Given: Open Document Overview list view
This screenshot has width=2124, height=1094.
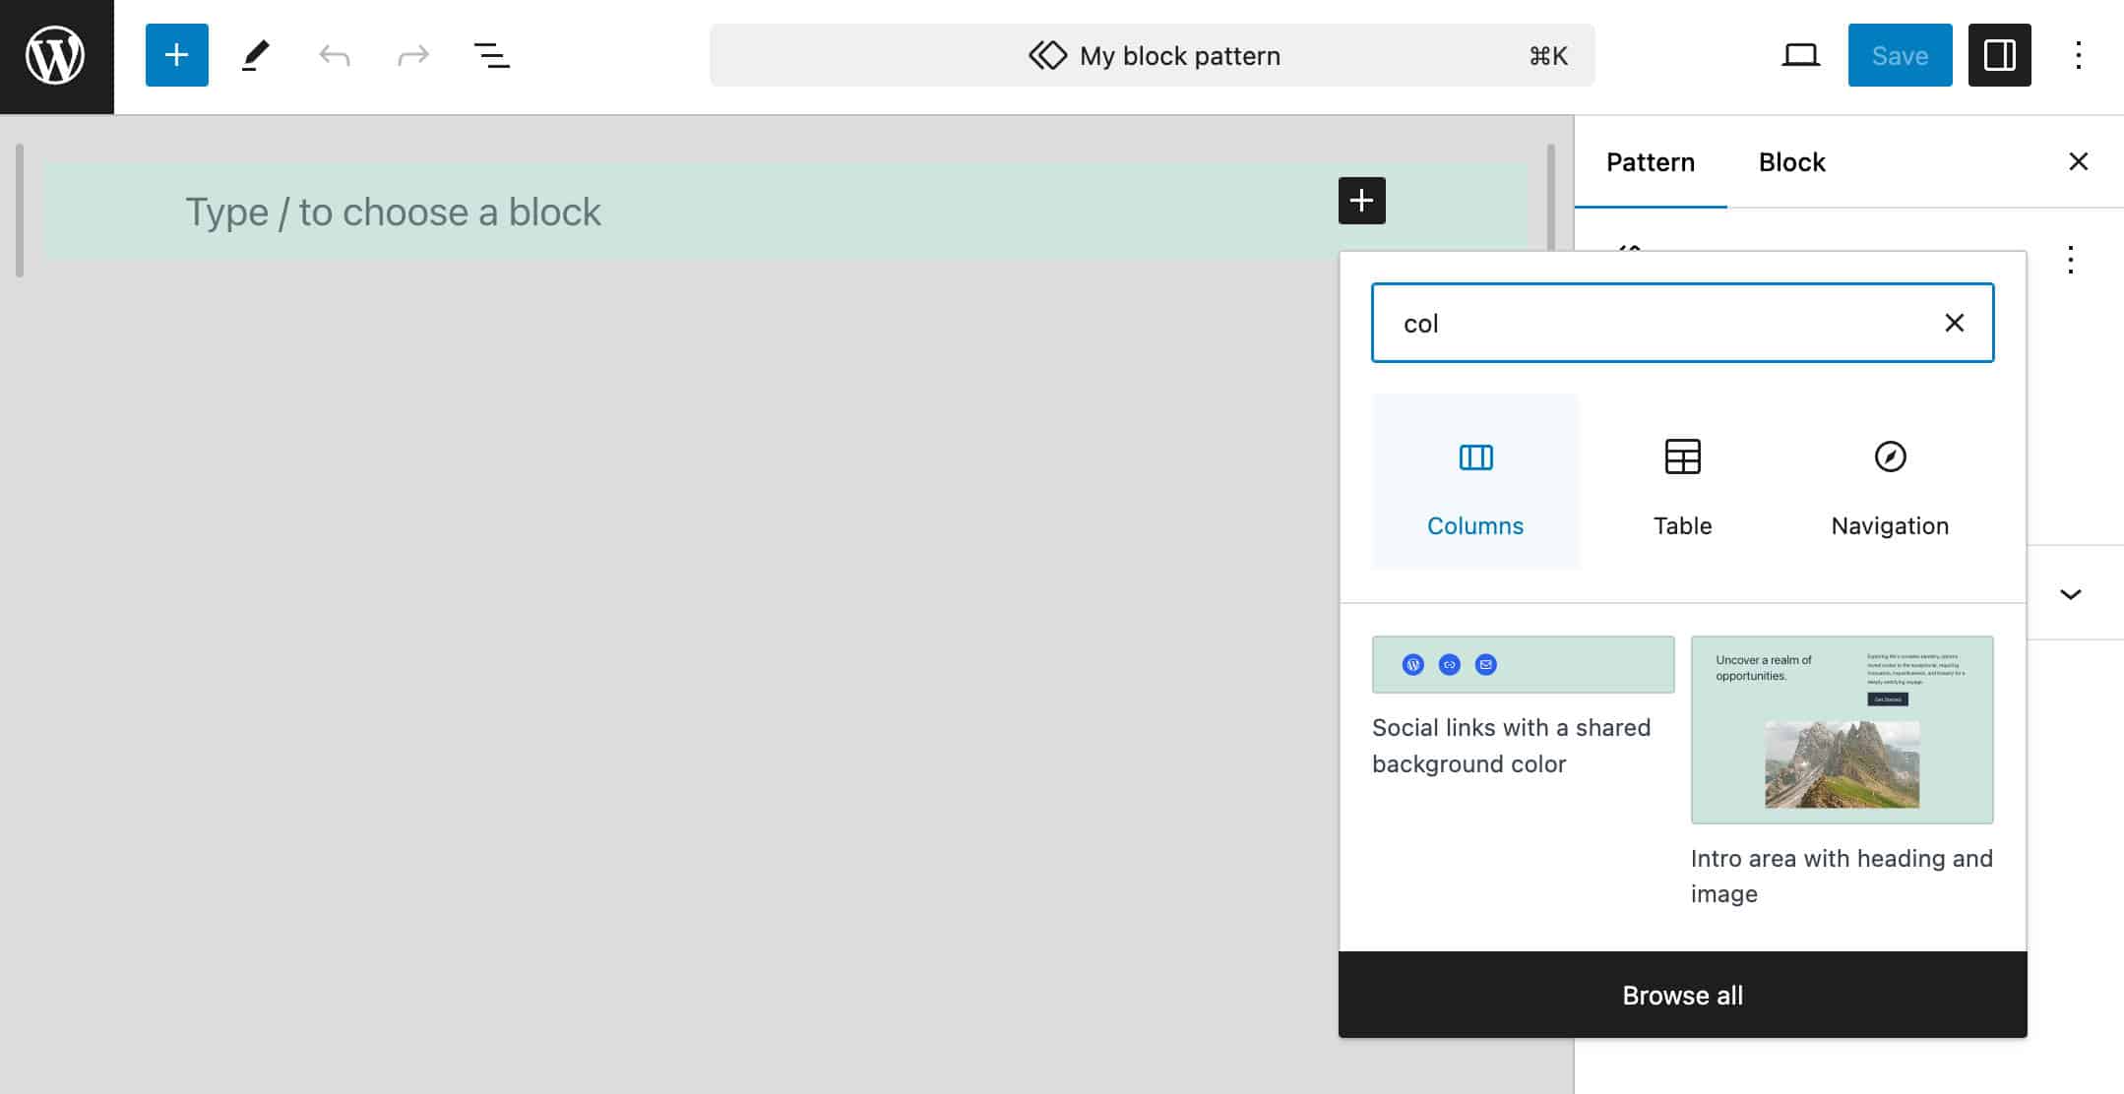Looking at the screenshot, I should (492, 55).
